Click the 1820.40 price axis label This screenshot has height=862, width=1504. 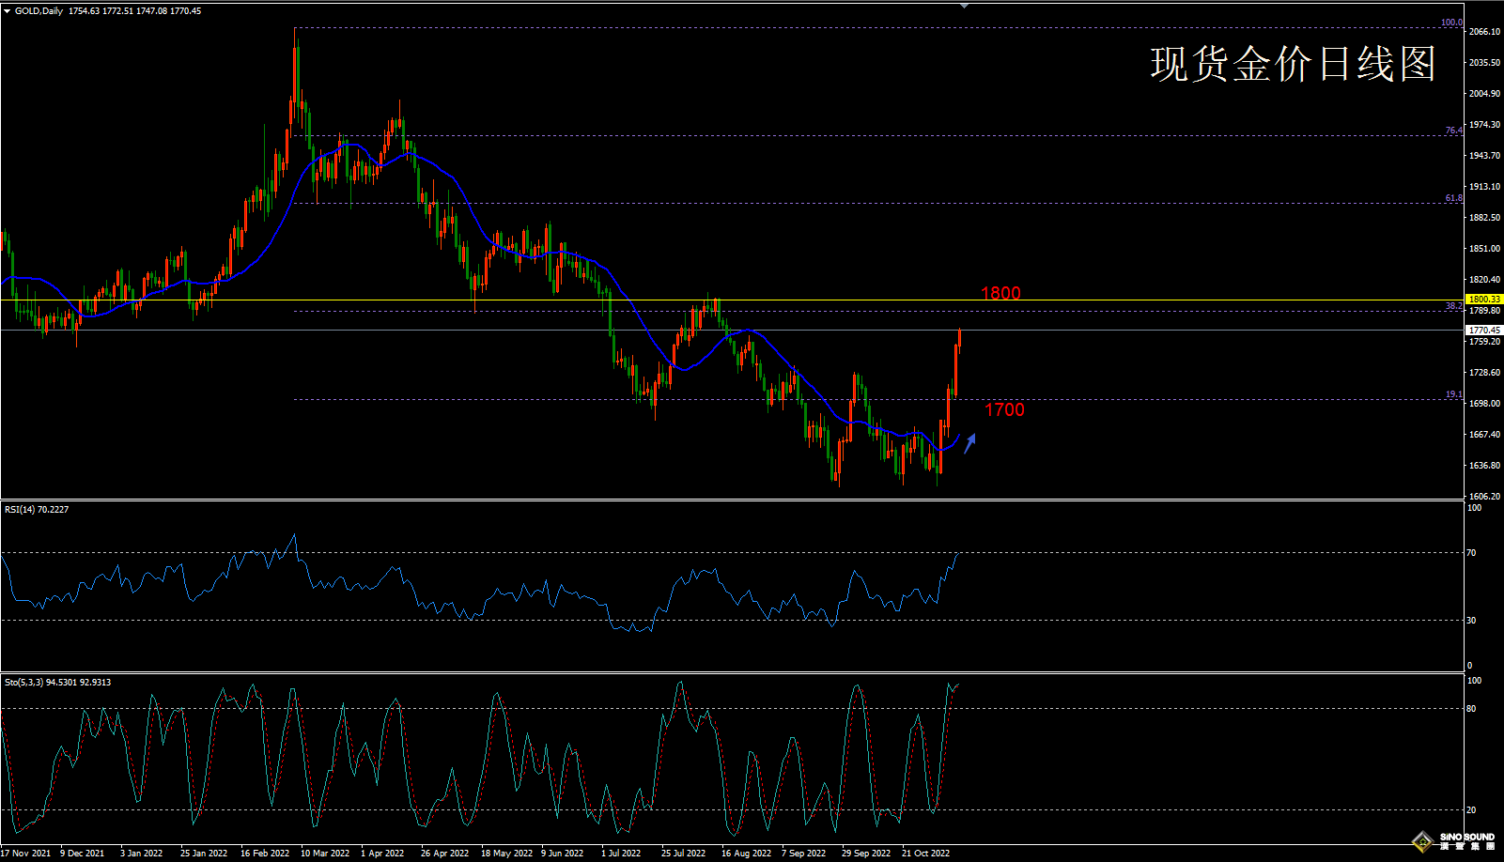click(1485, 280)
